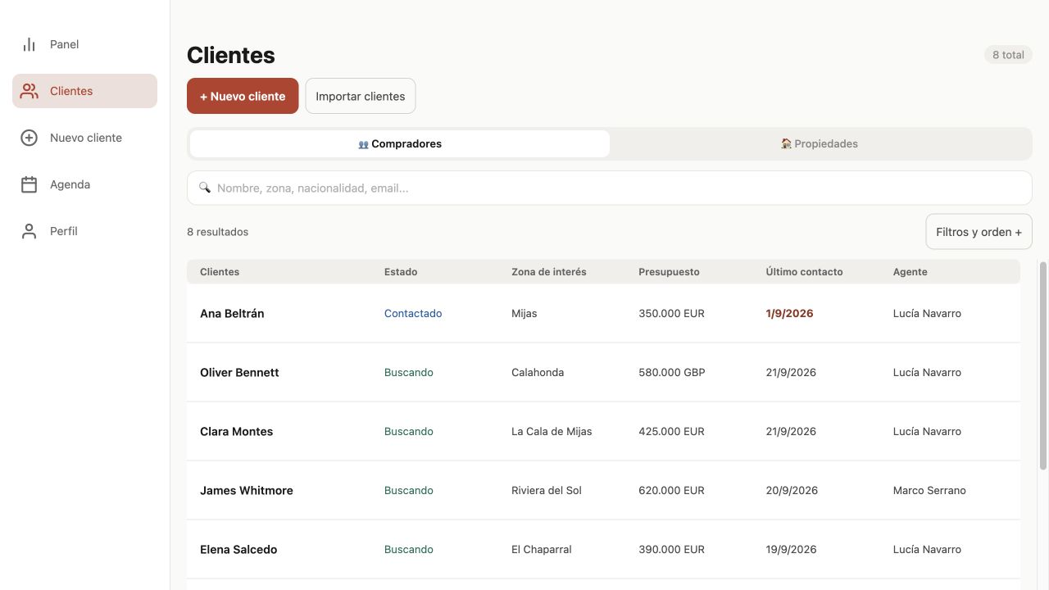
Task: Click the Clientes people icon in sidebar
Action: tap(30, 91)
